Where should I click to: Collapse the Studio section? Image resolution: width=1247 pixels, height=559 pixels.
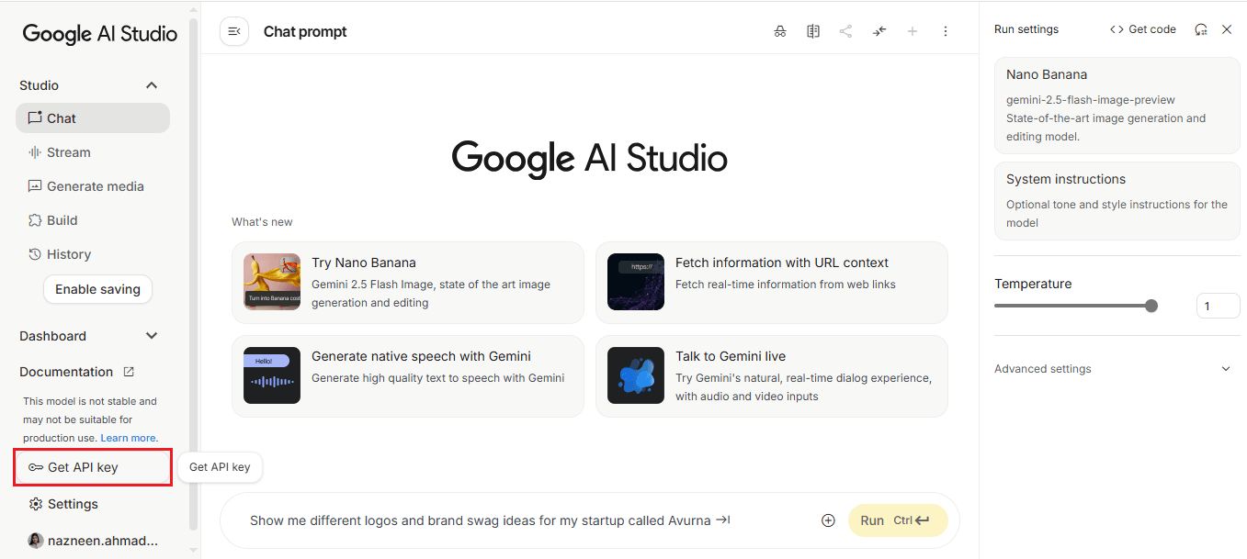coord(152,85)
